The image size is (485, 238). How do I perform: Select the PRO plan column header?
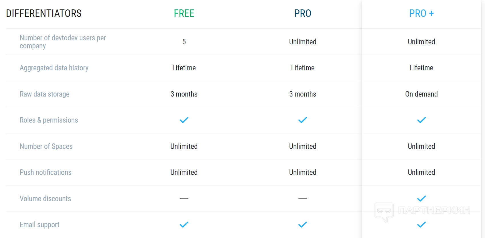coord(303,13)
